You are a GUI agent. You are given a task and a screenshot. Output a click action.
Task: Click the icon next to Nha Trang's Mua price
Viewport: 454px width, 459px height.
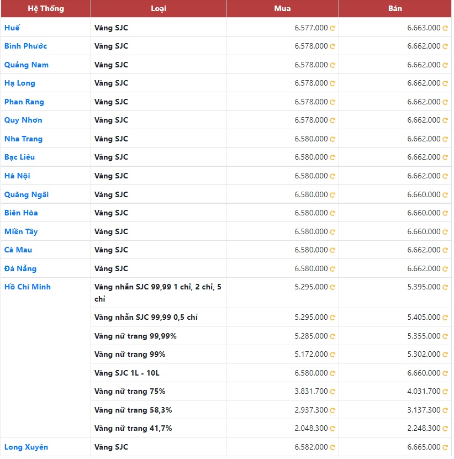pyautogui.click(x=332, y=139)
